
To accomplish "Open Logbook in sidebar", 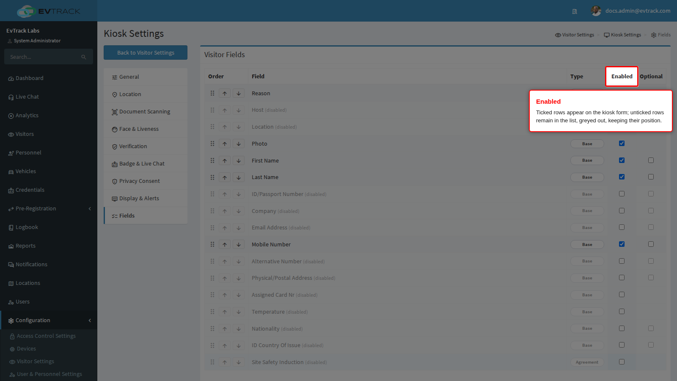I will [49, 227].
